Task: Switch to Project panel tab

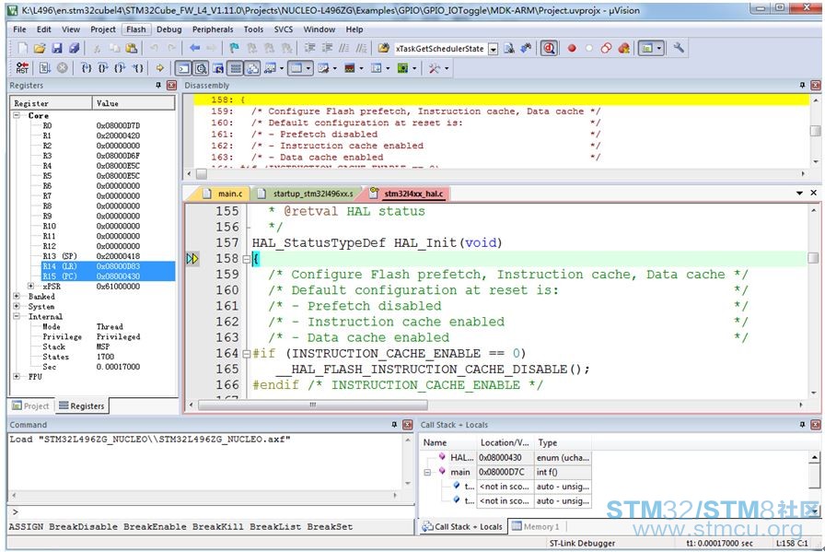Action: pyautogui.click(x=30, y=406)
